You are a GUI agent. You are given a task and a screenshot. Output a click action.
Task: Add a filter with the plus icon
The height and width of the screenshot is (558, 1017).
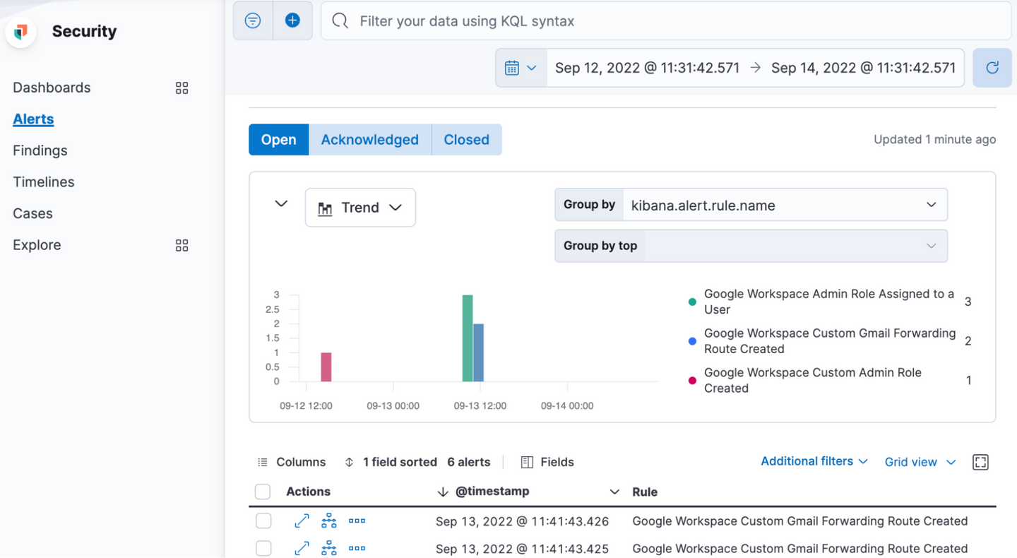tap(292, 21)
